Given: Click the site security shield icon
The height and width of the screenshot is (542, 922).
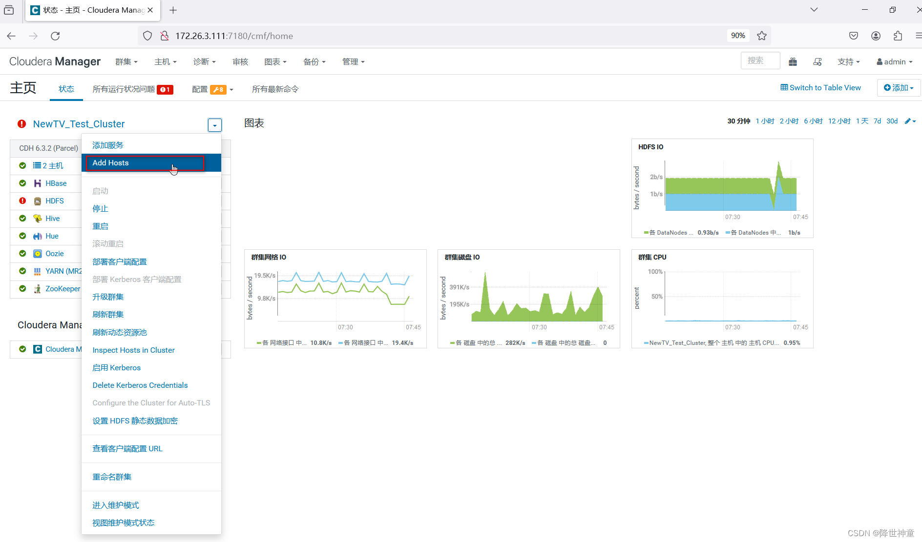Looking at the screenshot, I should point(147,36).
